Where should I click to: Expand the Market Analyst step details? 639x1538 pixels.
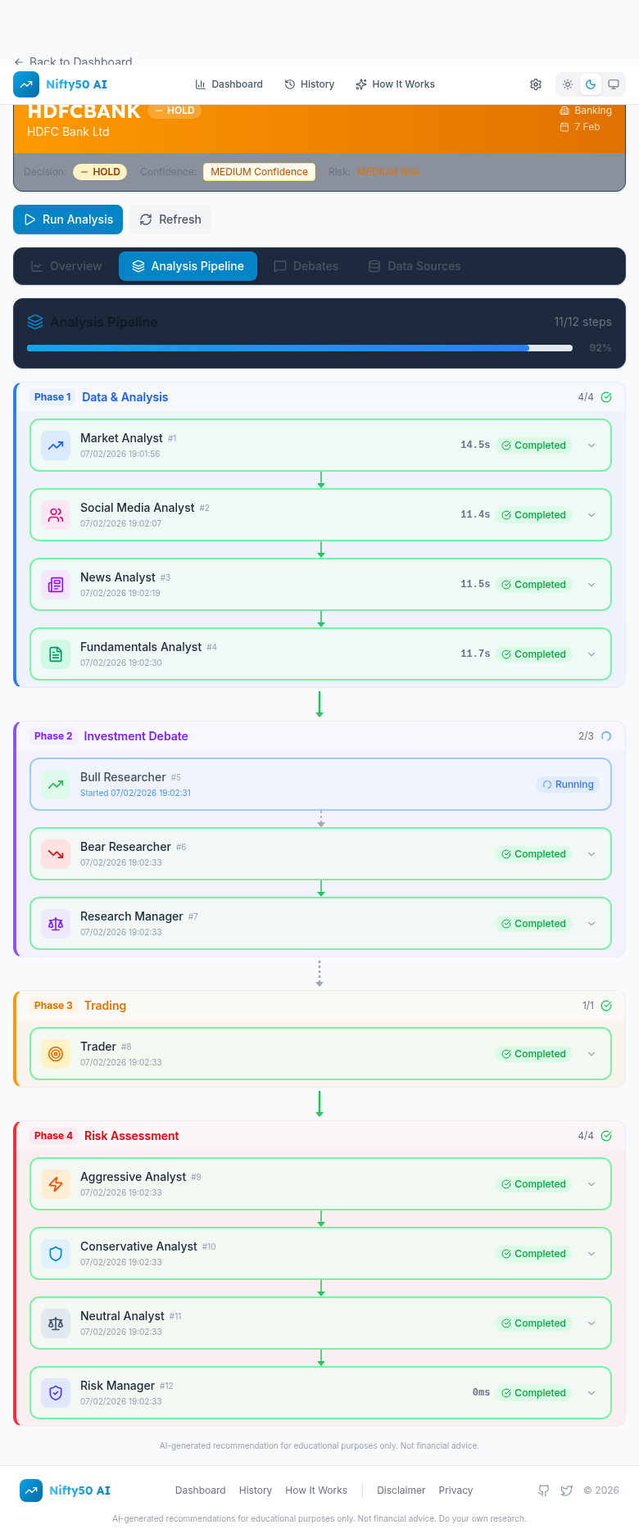591,446
